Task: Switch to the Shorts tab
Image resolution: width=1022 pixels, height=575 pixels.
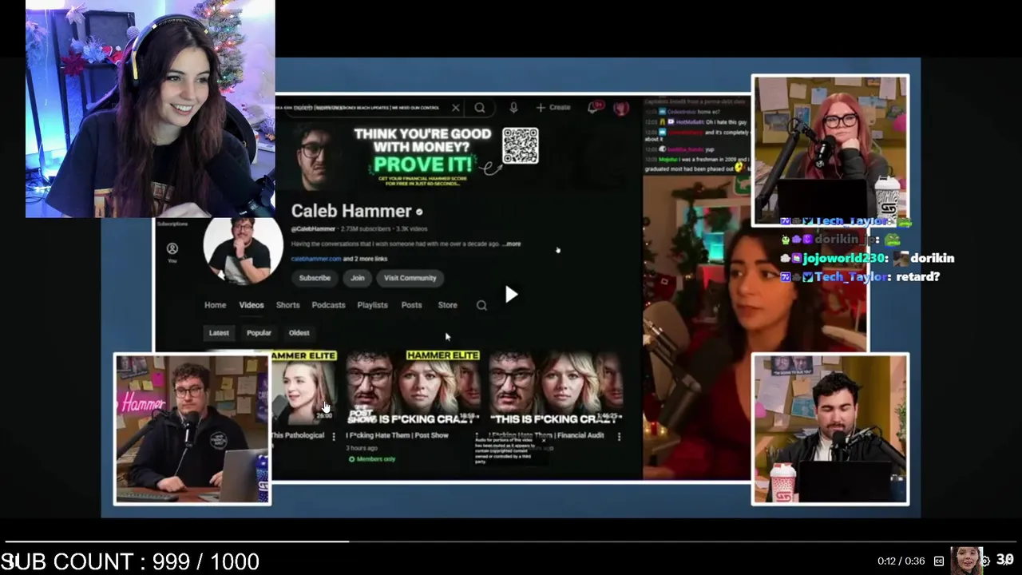Action: tap(287, 305)
